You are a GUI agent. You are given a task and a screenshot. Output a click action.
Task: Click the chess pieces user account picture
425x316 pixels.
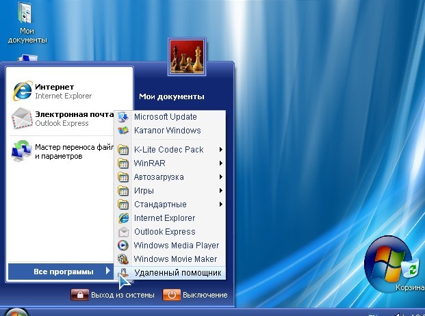point(187,57)
